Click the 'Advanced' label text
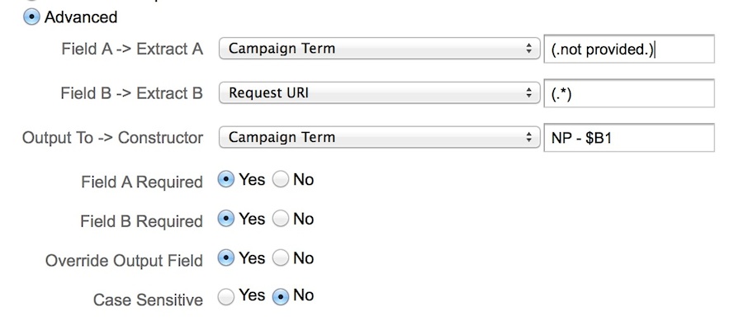The image size is (743, 326). pyautogui.click(x=81, y=17)
